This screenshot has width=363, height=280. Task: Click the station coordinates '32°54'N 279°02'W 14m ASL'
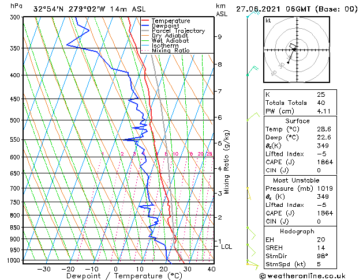pos(89,9)
